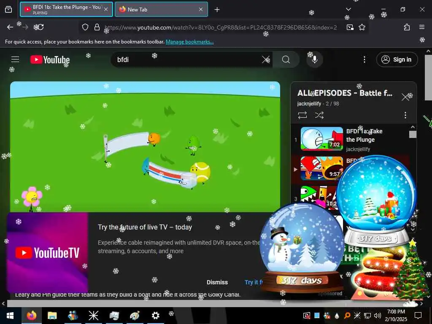
Task: Open Windows Start menu
Action: pos(10,315)
